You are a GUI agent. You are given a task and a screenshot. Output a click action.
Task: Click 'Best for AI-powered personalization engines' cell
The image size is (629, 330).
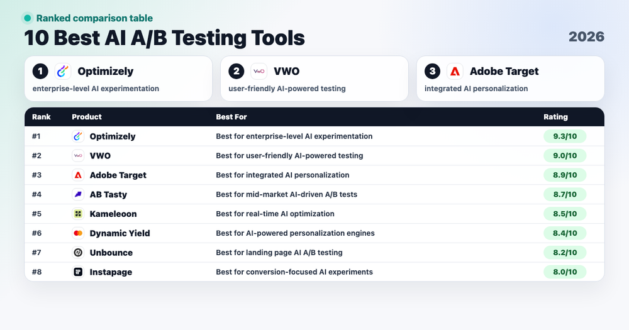click(x=295, y=233)
